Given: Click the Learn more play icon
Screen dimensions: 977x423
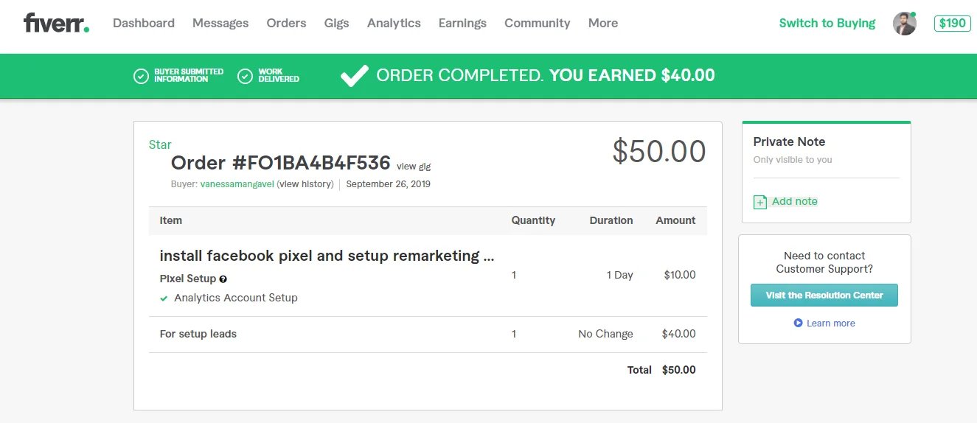Looking at the screenshot, I should click(798, 323).
